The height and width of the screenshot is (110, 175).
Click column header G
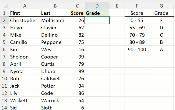[161, 6]
